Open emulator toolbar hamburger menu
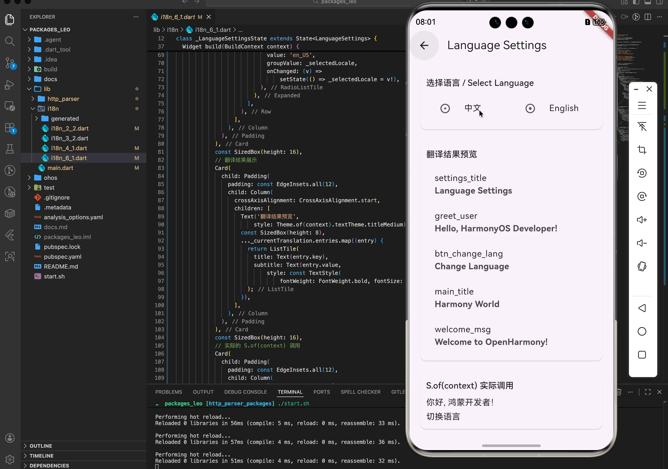The image size is (668, 469). 642,106
